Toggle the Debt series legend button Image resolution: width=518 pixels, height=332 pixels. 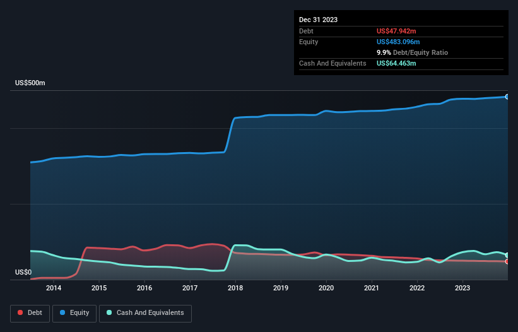pyautogui.click(x=30, y=313)
